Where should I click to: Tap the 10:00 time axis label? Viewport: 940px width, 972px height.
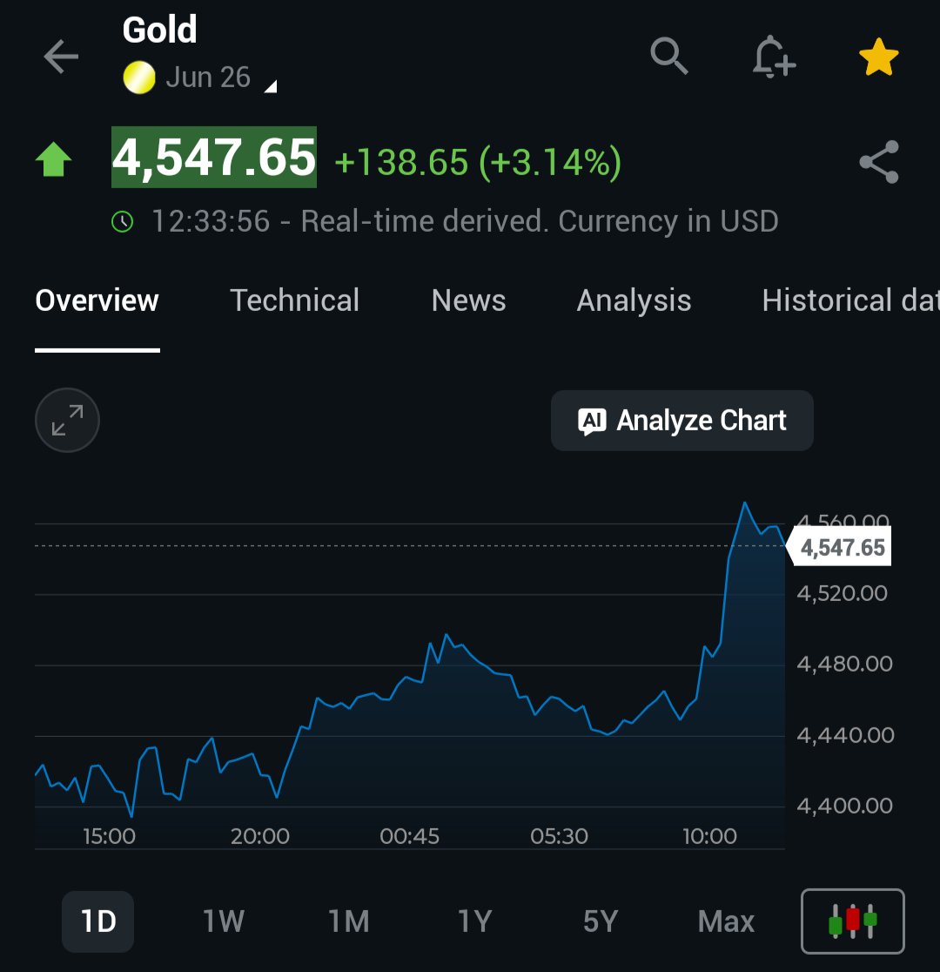[x=709, y=836]
